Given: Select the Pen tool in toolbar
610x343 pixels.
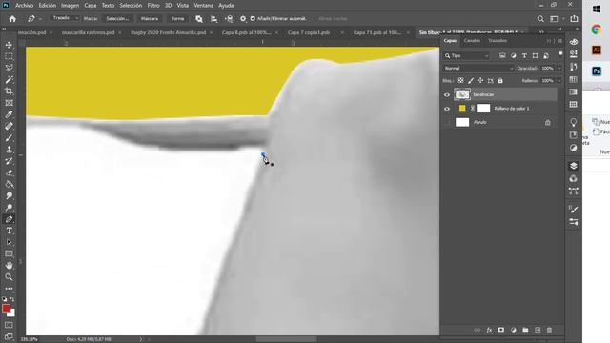Looking at the screenshot, I should (x=9, y=219).
